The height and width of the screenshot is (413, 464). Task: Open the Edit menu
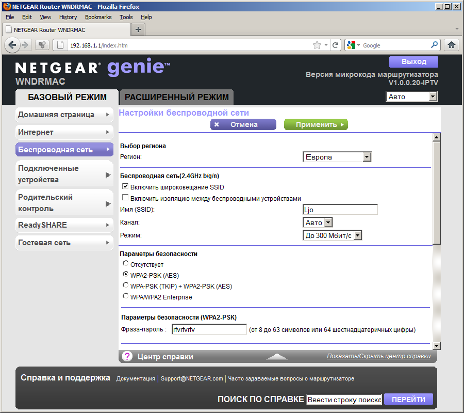point(27,17)
